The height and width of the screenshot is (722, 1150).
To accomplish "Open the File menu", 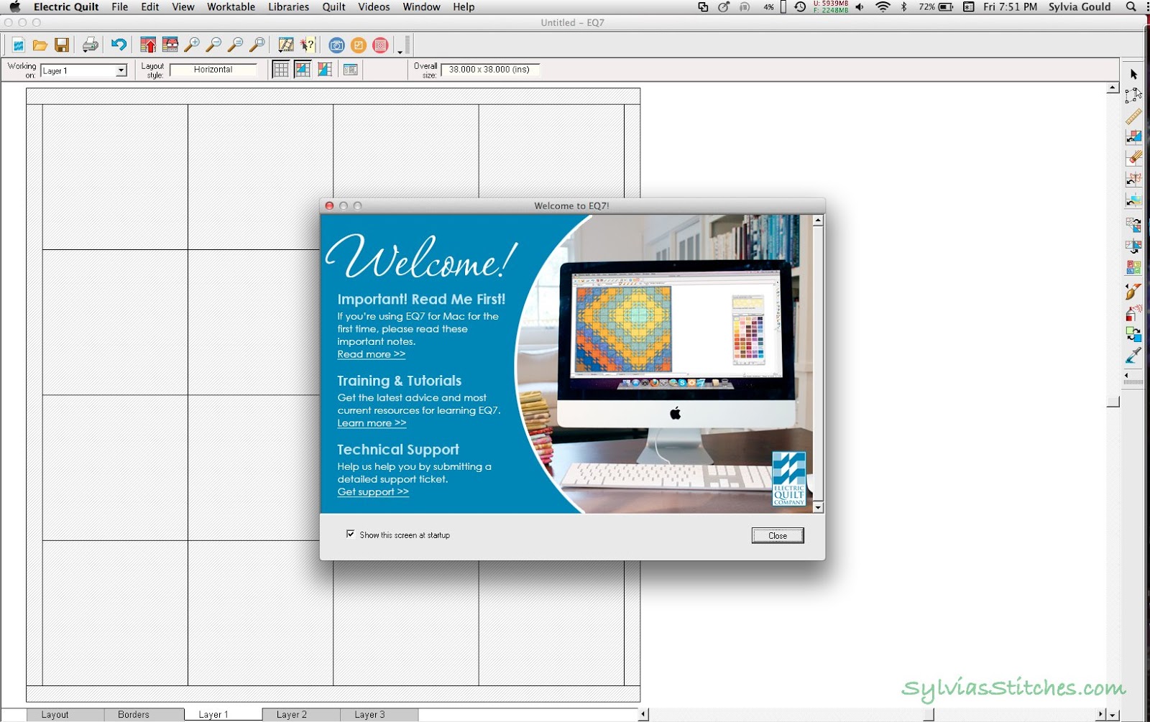I will tap(120, 7).
